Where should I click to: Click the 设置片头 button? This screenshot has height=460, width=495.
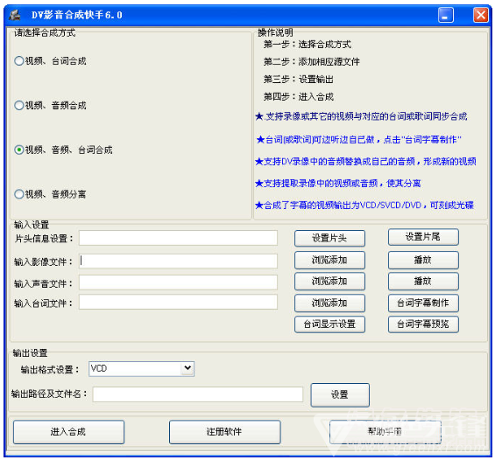click(x=329, y=238)
